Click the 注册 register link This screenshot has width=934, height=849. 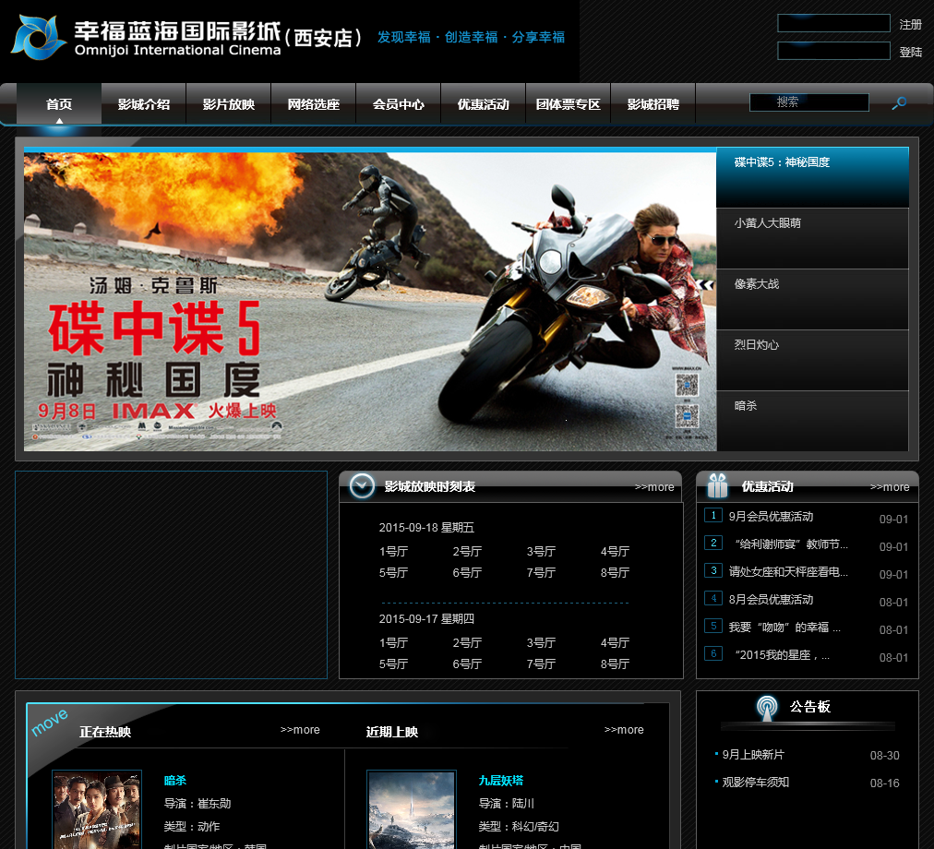click(910, 24)
